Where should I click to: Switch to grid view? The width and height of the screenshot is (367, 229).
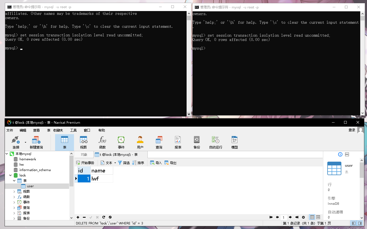click(312, 217)
